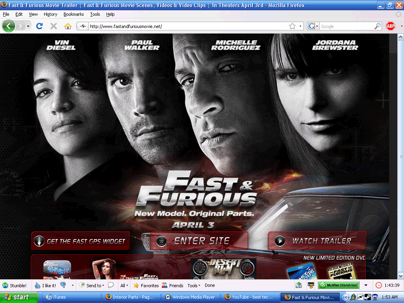The height and width of the screenshot is (303, 404).
Task: Click the Windows start button
Action: [19, 297]
